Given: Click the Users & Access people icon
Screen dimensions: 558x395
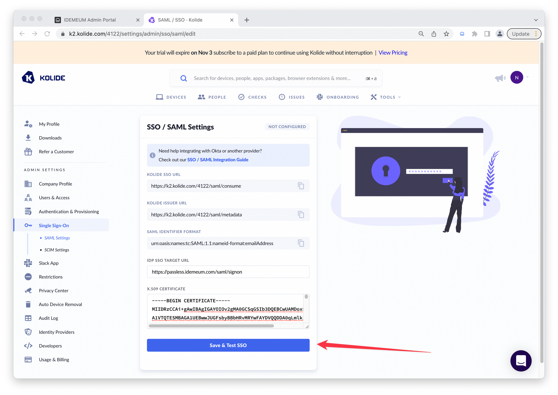Looking at the screenshot, I should point(28,198).
